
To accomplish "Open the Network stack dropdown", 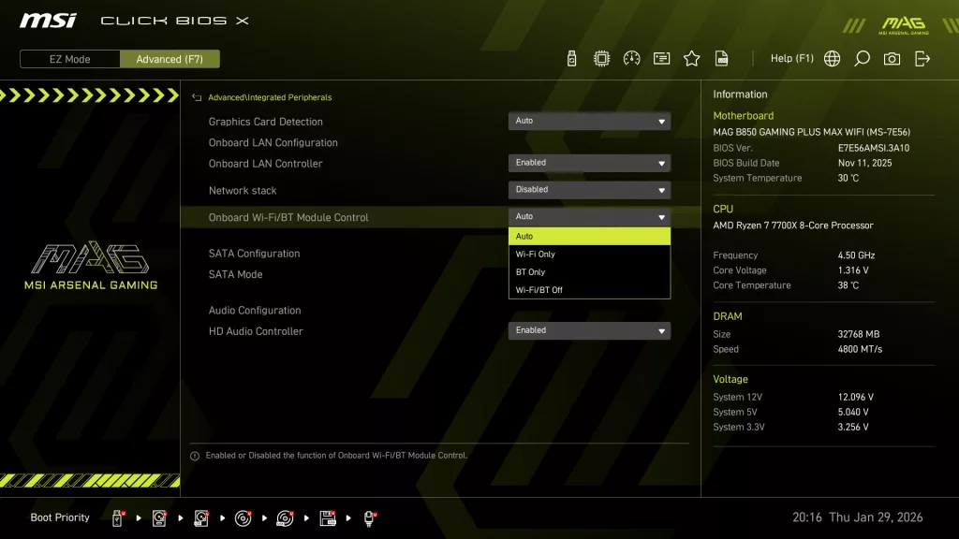I will click(x=589, y=189).
